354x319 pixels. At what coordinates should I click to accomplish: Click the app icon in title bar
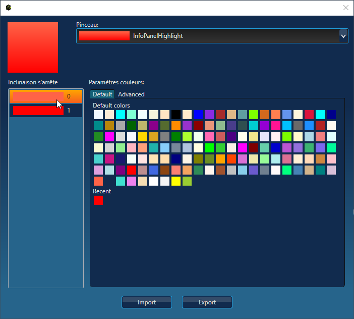pos(9,8)
